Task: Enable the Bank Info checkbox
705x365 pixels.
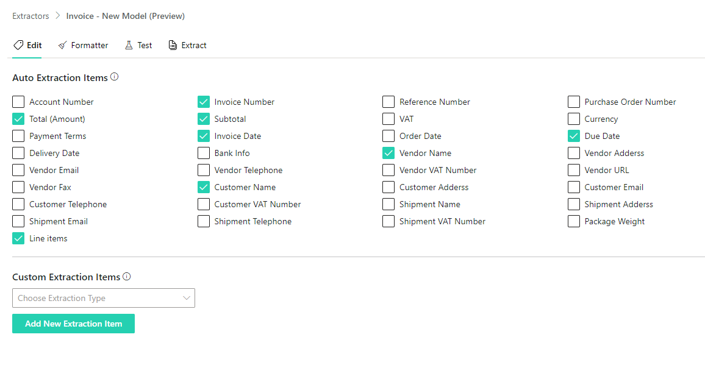Action: tap(204, 153)
